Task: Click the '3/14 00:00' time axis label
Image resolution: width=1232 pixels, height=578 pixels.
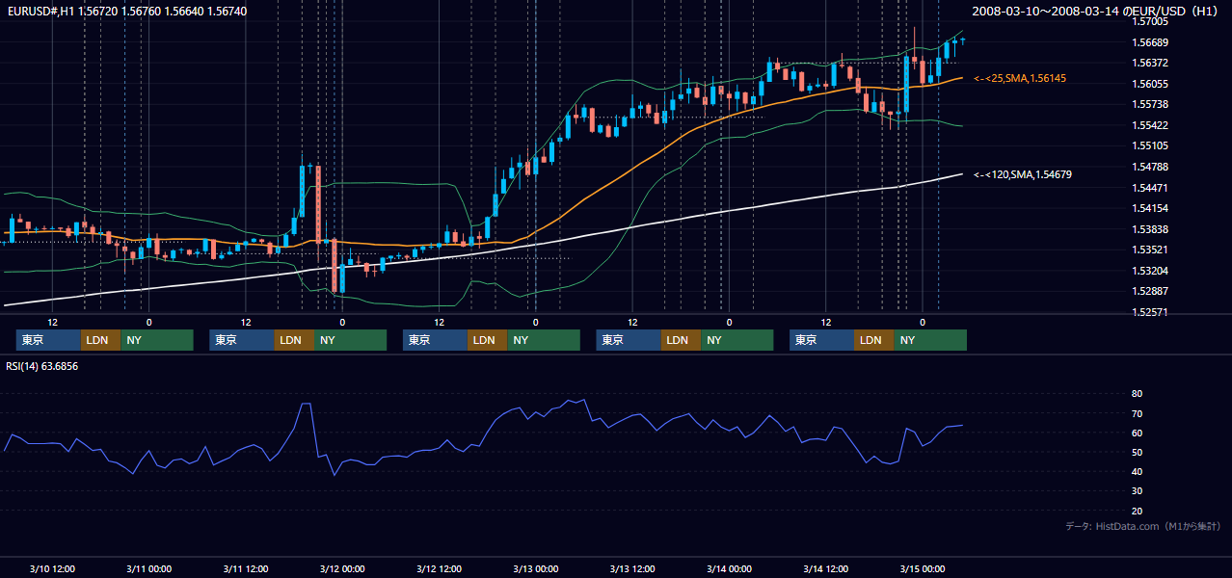Action: coord(729,568)
